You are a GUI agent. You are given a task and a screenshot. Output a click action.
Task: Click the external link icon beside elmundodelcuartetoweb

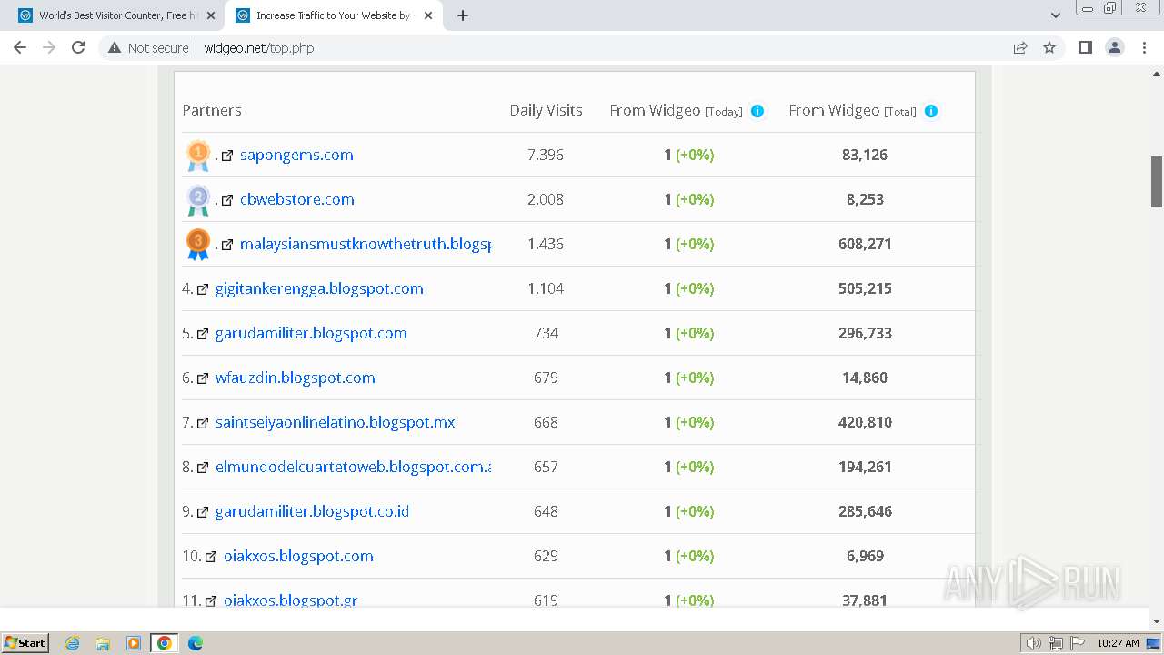[x=203, y=468]
